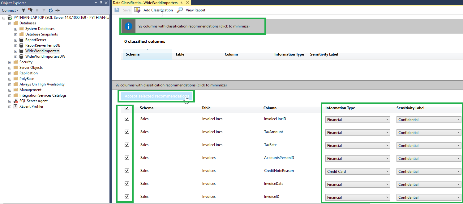Toggle the select-all checkbox in the header row
This screenshot has width=463, height=204.
(x=126, y=108)
